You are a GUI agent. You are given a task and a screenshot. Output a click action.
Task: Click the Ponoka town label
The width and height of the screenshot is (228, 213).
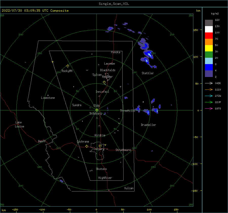pos(116,52)
